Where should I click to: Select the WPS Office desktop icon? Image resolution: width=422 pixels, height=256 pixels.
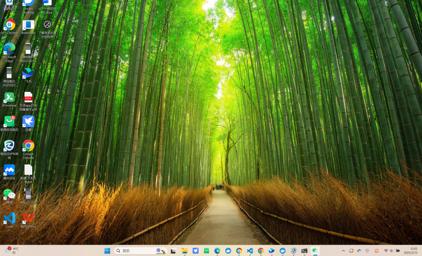tap(28, 219)
